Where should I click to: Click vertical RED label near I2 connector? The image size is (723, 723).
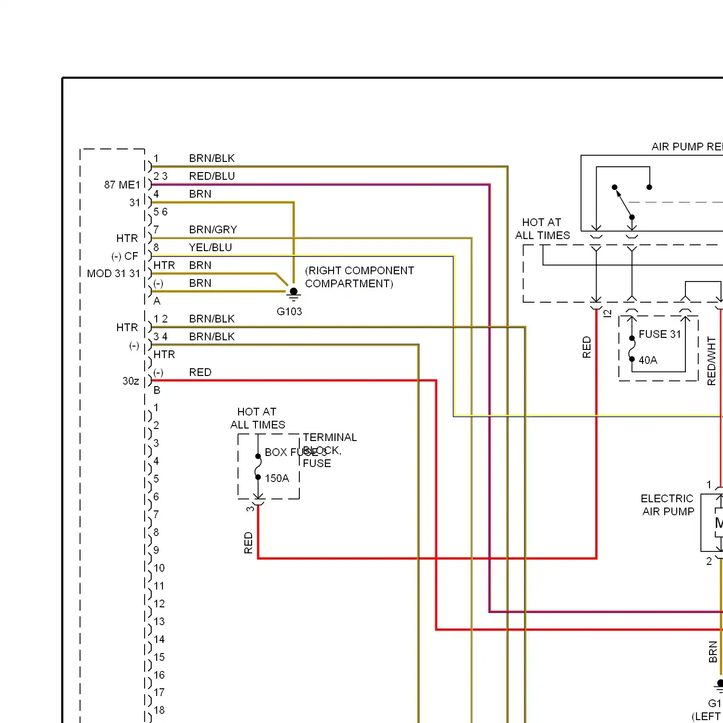pyautogui.click(x=587, y=348)
